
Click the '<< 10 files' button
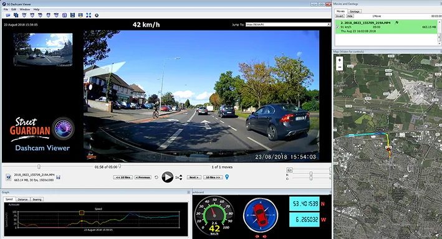123,177
